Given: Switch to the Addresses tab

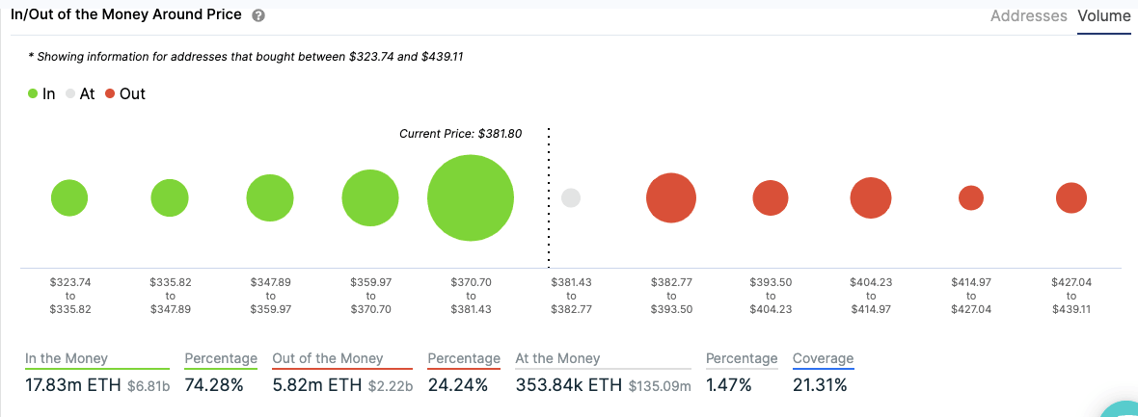Looking at the screenshot, I should point(1028,16).
